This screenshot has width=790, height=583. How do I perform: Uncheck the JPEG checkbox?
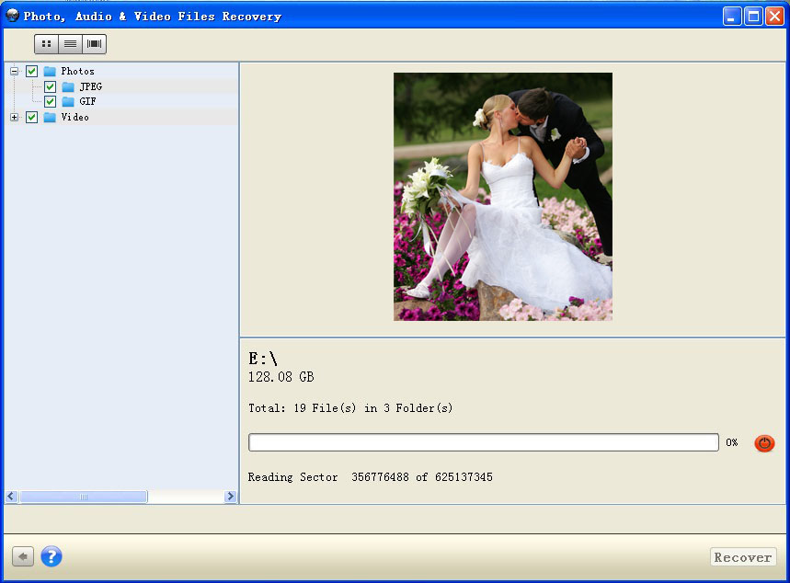tap(50, 86)
